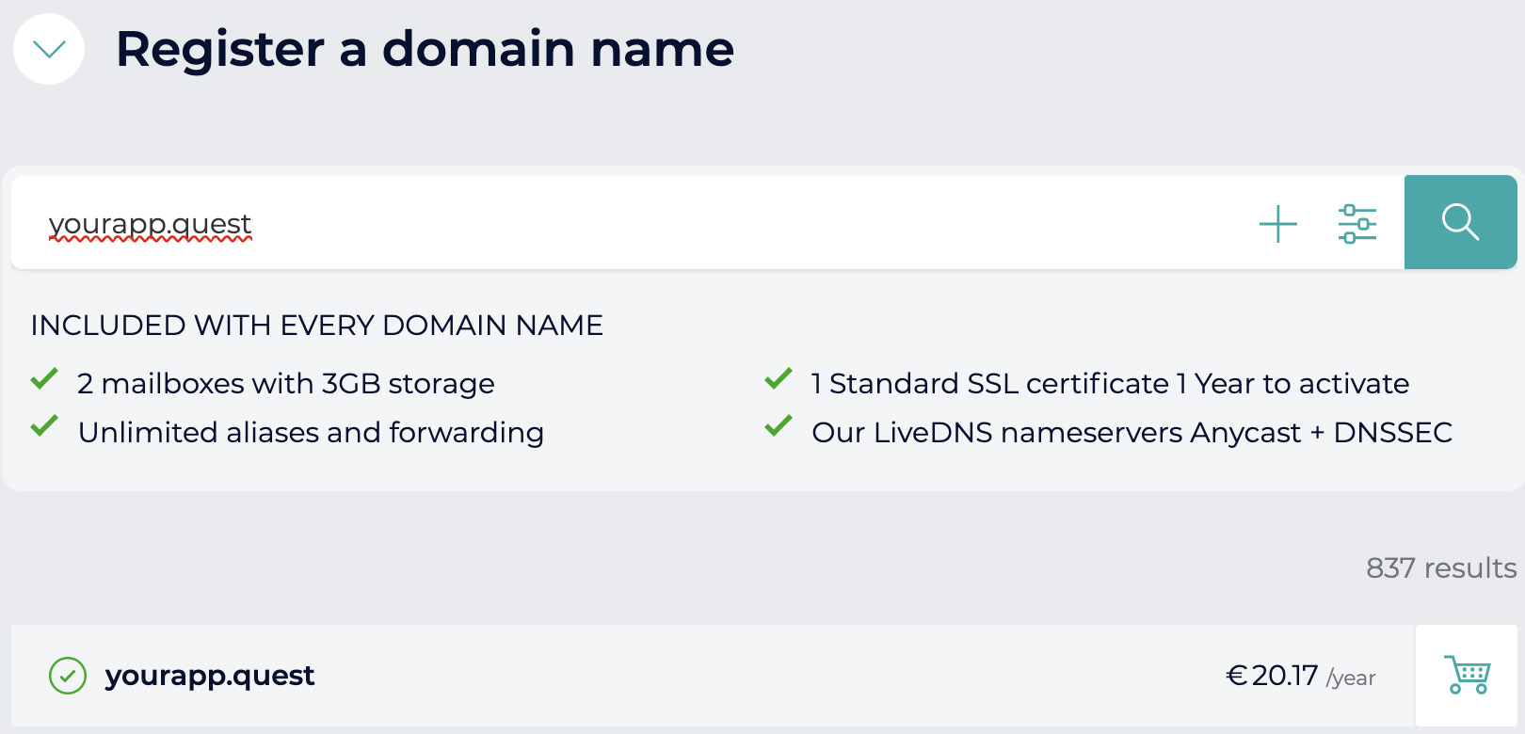Click the Included With Every Domain Name label
This screenshot has width=1525, height=734.
pyautogui.click(x=317, y=326)
